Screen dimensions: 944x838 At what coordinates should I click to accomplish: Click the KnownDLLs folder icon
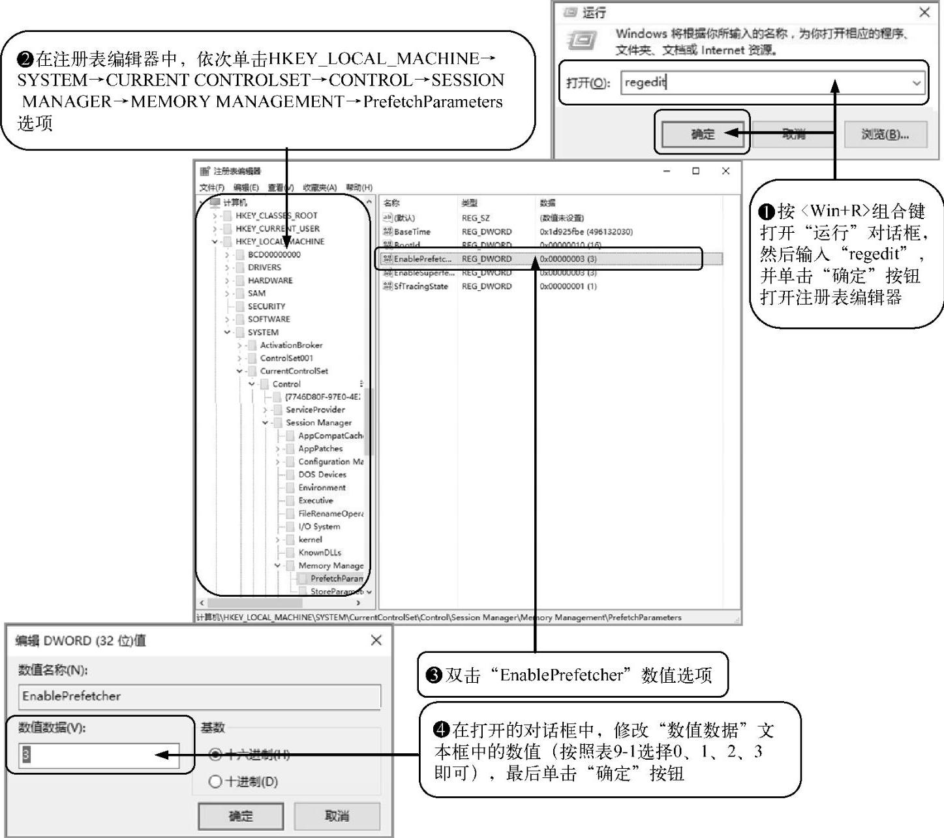point(290,552)
